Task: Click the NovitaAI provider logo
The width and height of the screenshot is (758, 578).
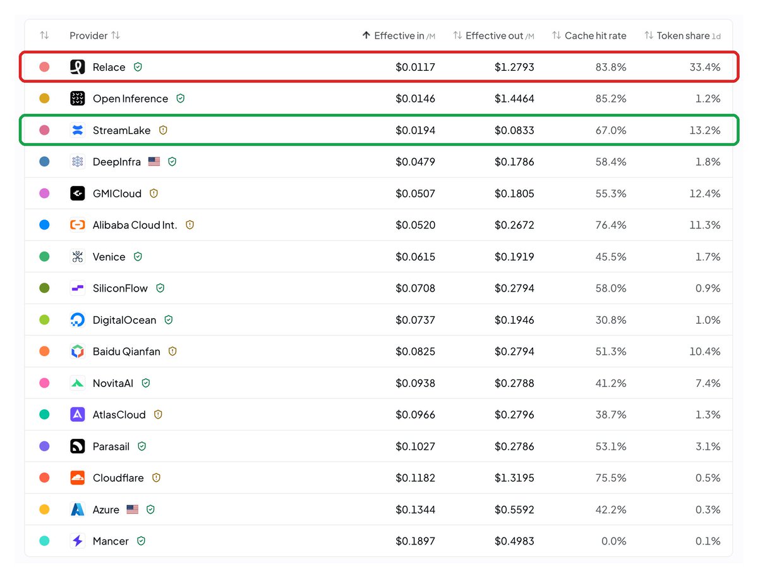Action: tap(77, 383)
